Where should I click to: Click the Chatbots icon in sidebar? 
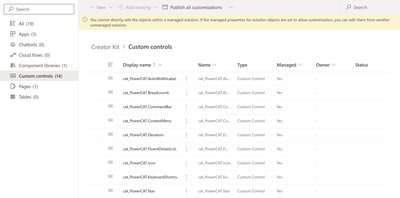(13, 45)
